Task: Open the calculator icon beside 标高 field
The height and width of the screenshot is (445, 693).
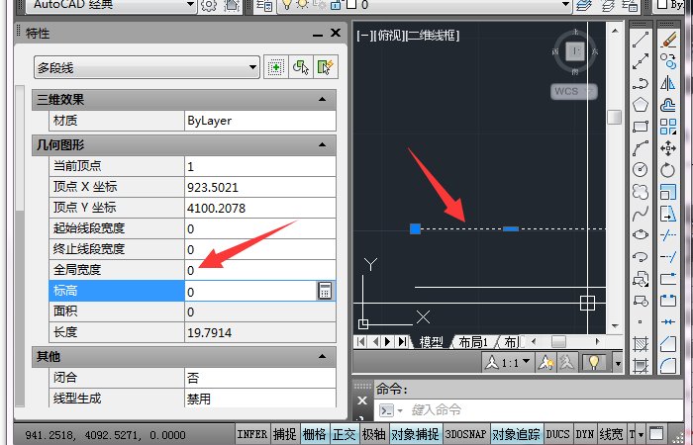Action: click(324, 291)
